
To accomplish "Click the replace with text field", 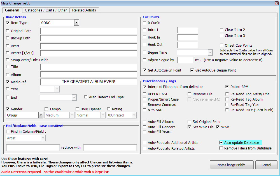I will click(x=110, y=148).
